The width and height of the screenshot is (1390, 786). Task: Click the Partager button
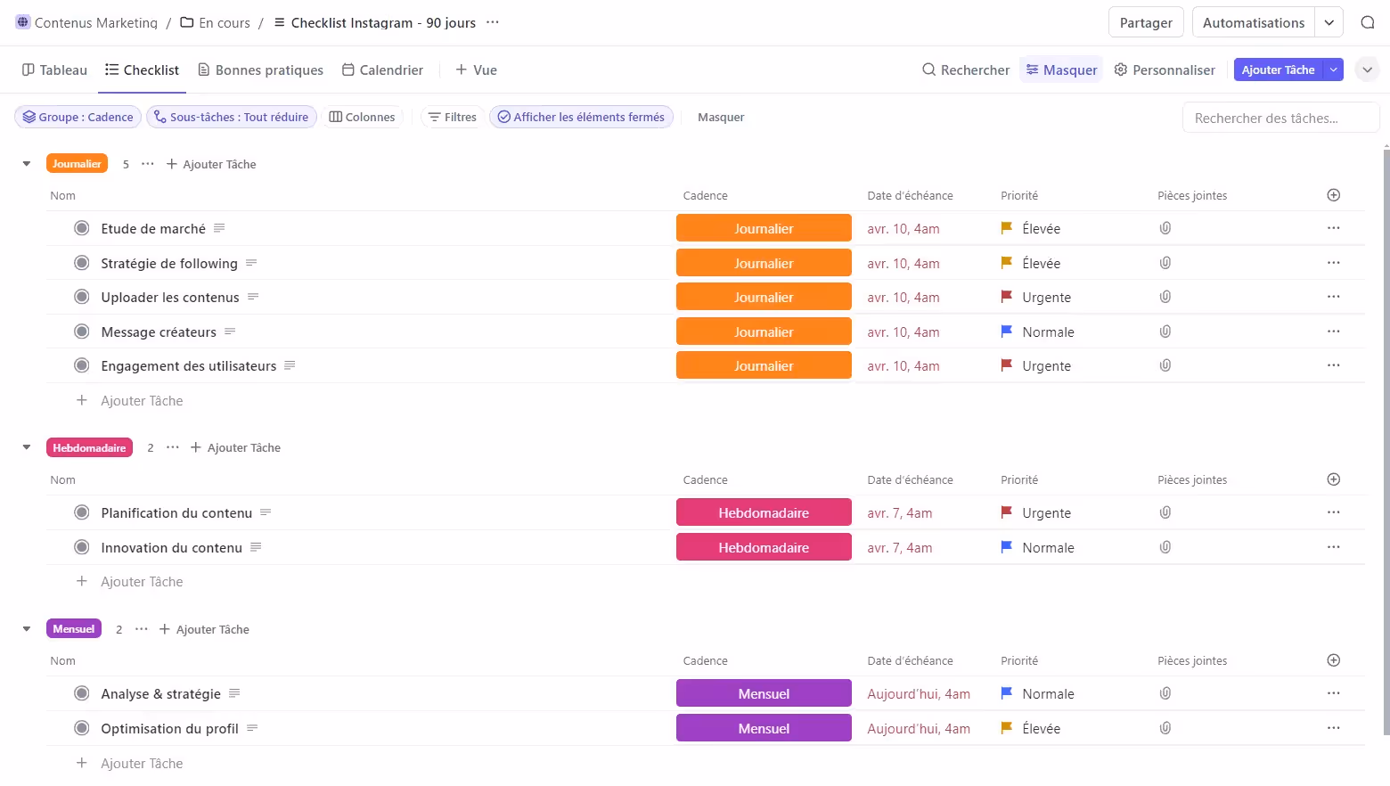1145,22
